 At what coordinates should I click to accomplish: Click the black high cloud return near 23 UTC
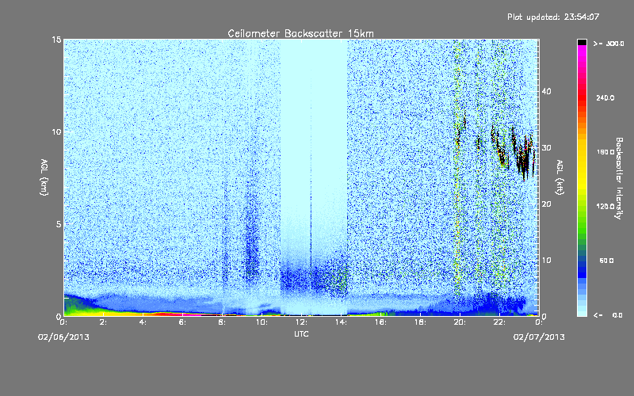coord(523,158)
